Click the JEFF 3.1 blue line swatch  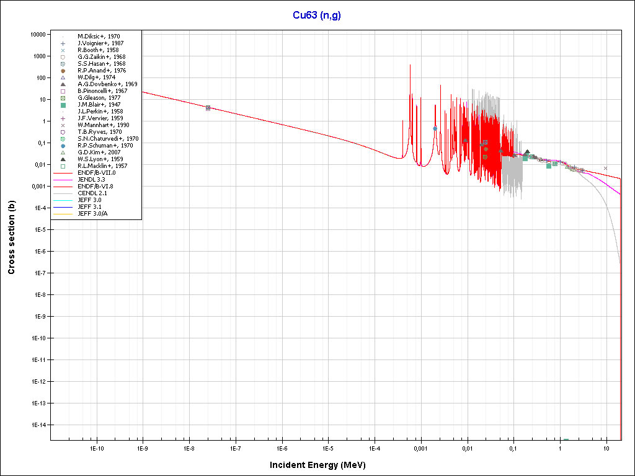pos(63,207)
